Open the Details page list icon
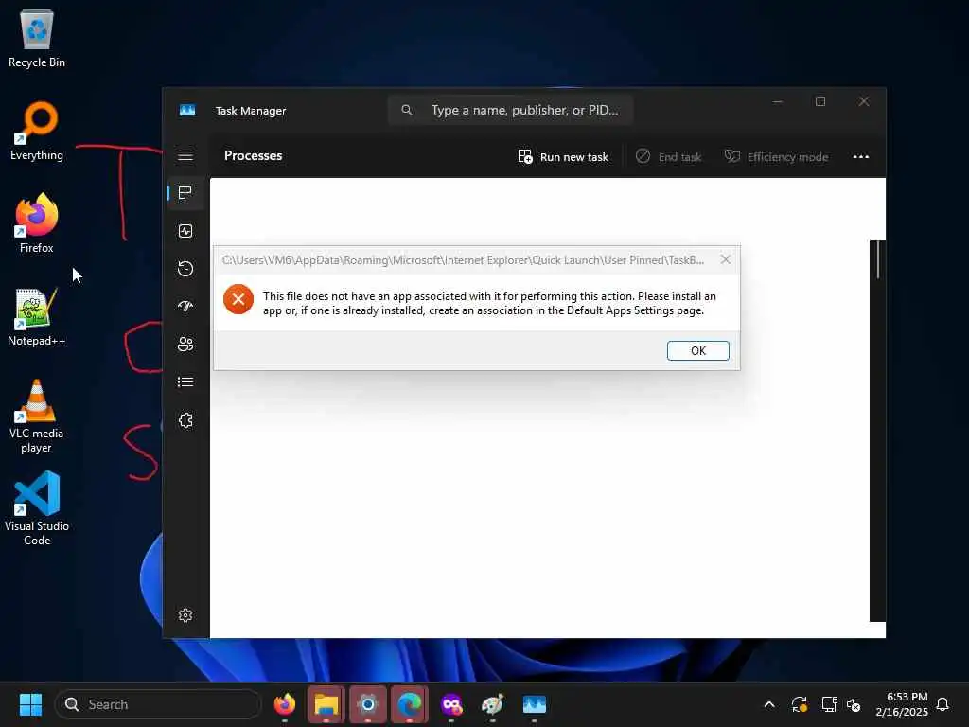Viewport: 969px width, 727px height. click(x=185, y=382)
